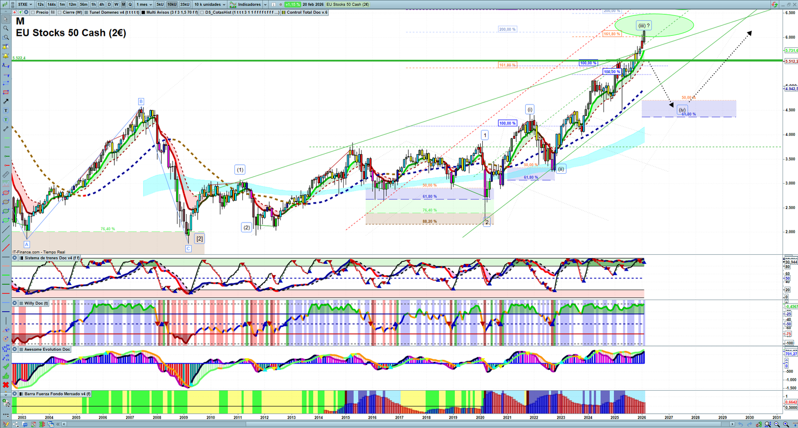Select the 35kU units button

tap(185, 4)
